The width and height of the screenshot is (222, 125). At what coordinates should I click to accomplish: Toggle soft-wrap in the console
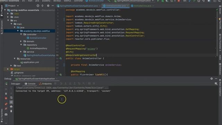pyautogui.click(x=11, y=98)
